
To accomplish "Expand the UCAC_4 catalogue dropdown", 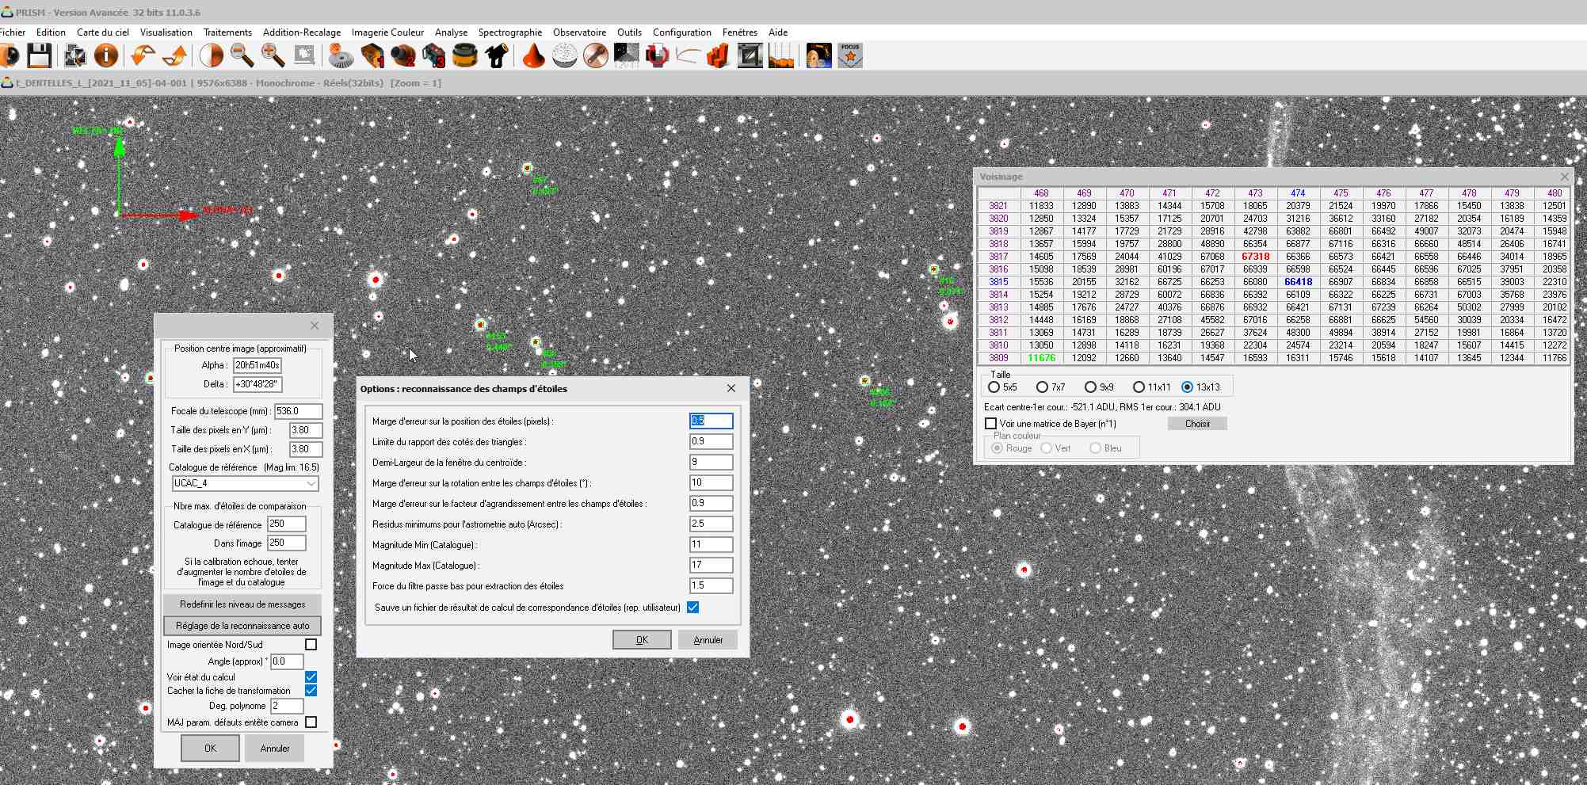I will coord(311,483).
